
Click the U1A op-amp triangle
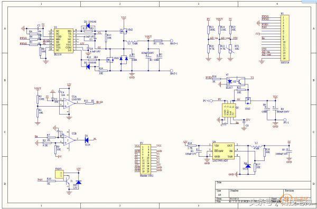click(69, 103)
